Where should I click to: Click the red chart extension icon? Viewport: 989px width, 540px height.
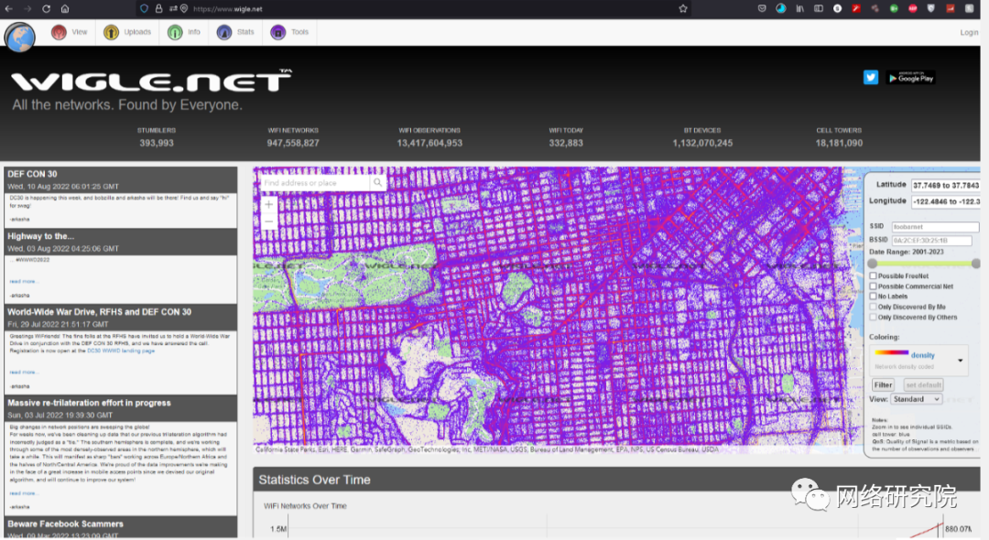point(950,9)
